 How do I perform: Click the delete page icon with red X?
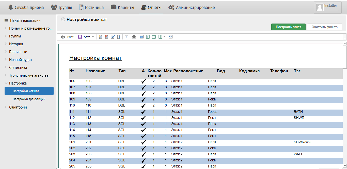click(106, 37)
